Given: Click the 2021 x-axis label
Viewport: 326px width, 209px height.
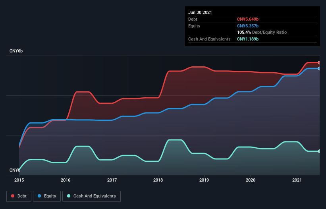Looking at the screenshot, I should (x=297, y=180).
